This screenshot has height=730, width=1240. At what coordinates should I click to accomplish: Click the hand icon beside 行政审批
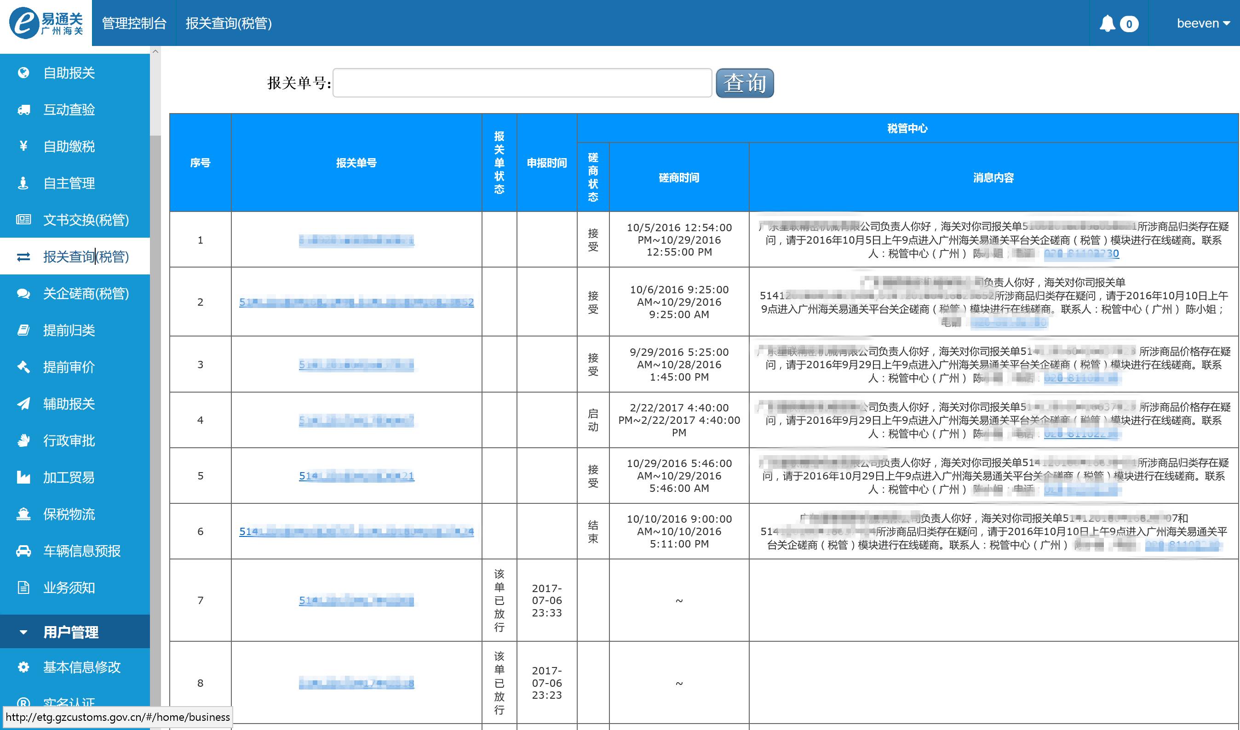point(23,440)
